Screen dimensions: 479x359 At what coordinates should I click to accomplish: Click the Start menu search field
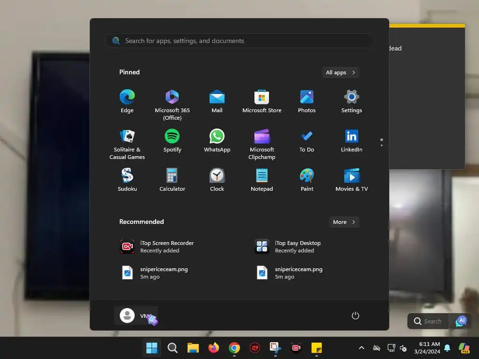(239, 41)
